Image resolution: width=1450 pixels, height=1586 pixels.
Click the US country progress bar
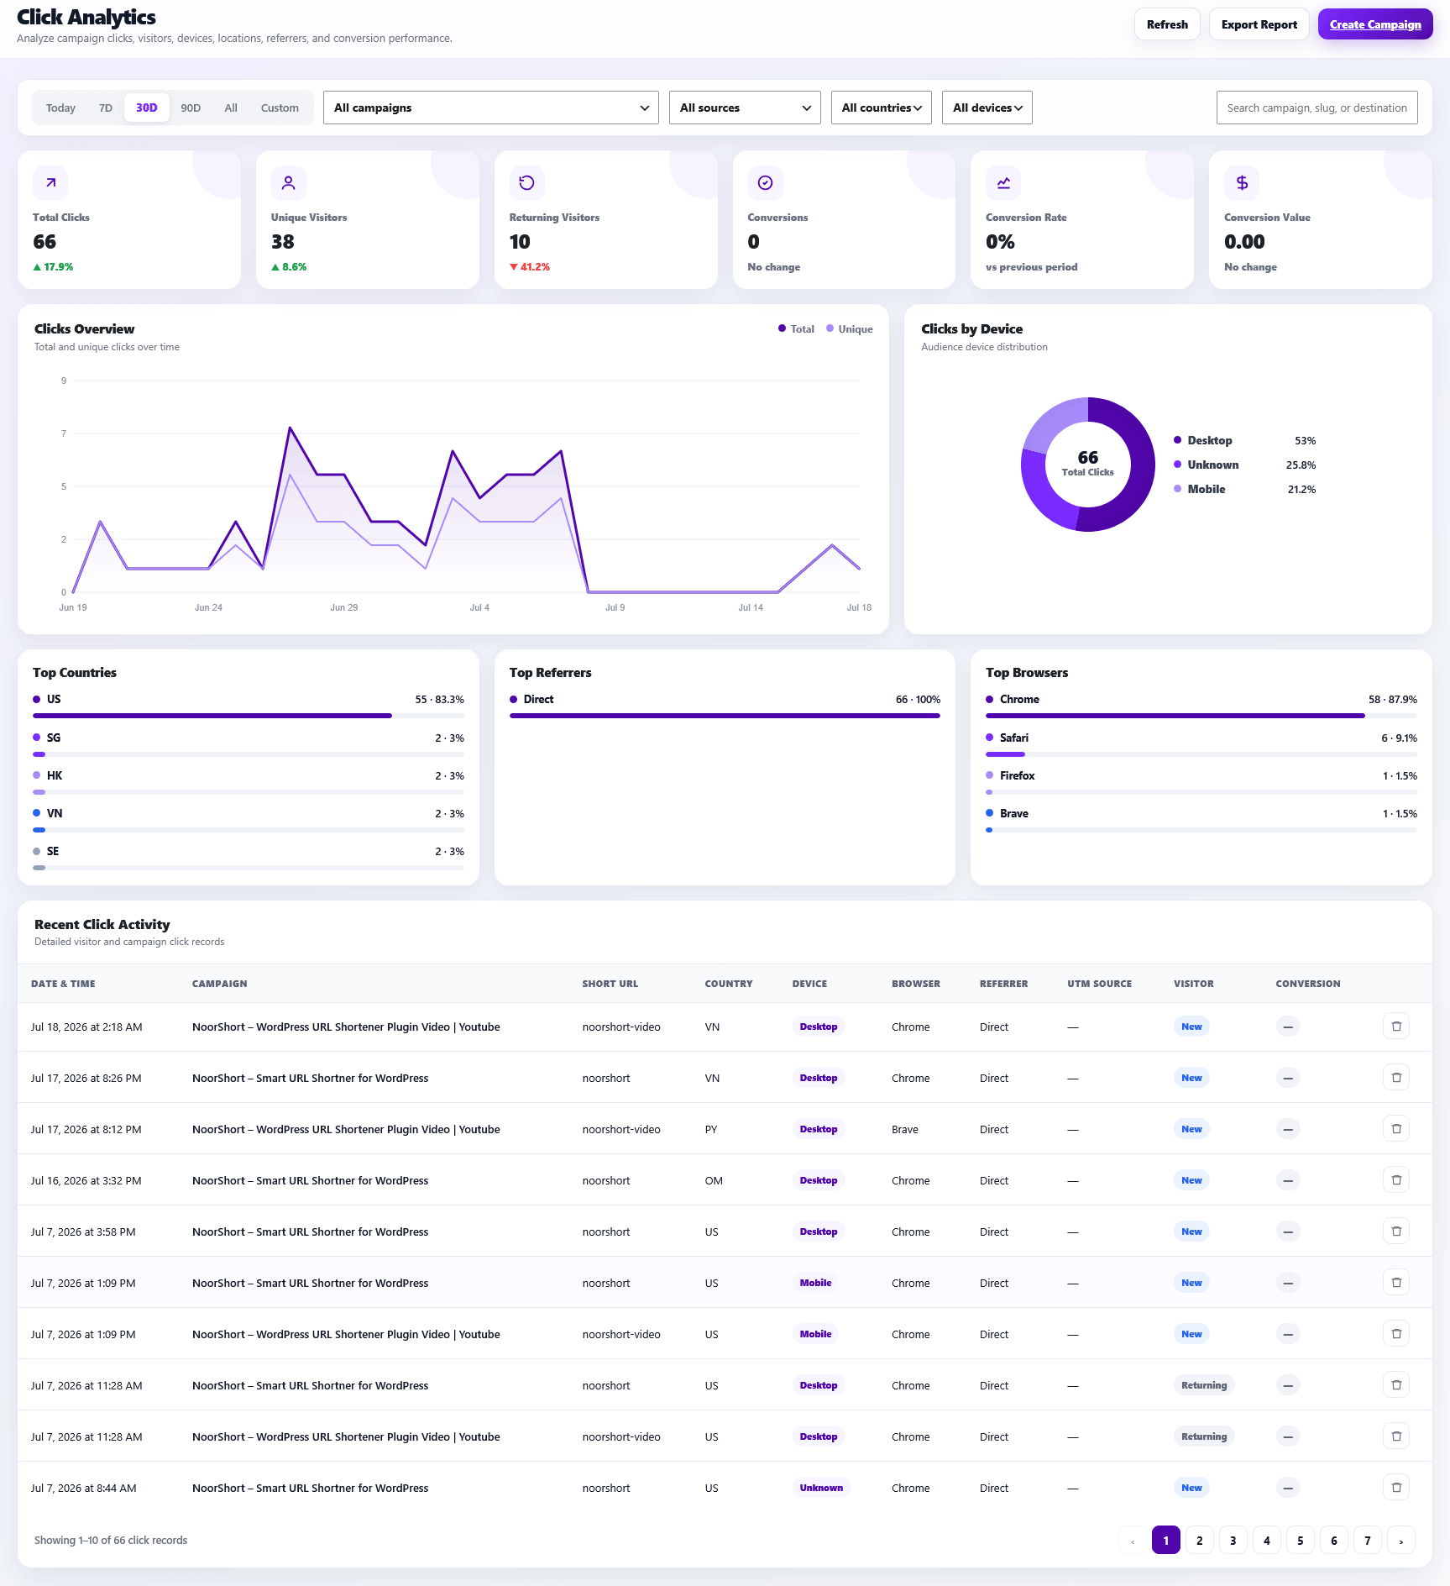tap(249, 716)
